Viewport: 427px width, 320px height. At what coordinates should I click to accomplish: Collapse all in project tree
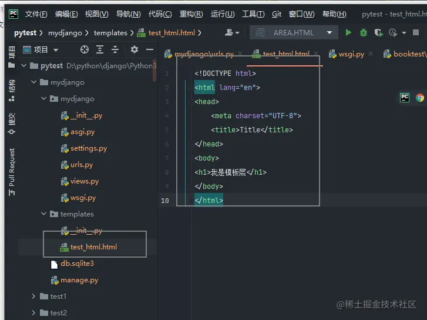tap(115, 49)
